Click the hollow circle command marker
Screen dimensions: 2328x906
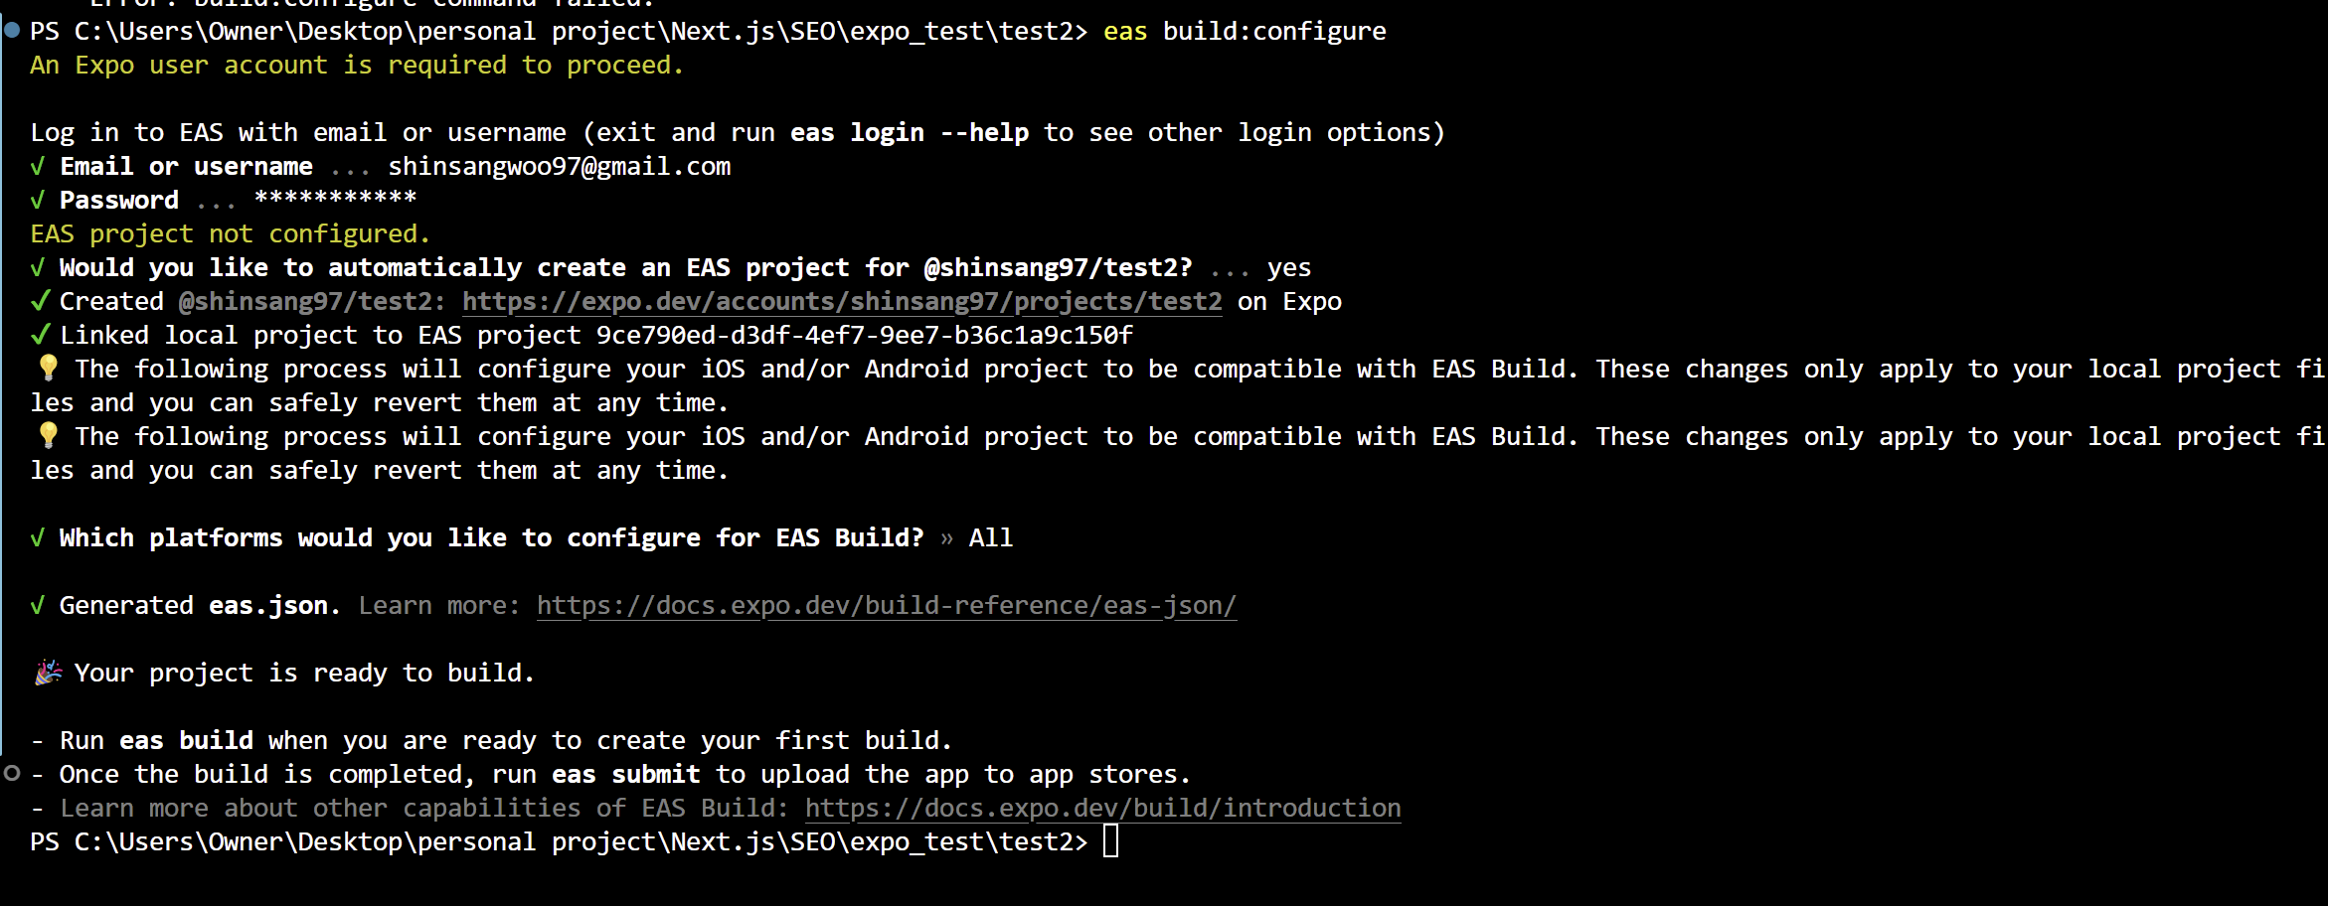coord(12,773)
